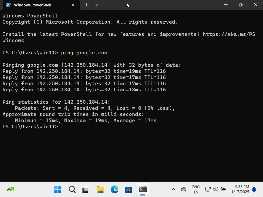This screenshot has height=197, width=263.
Task: Expand the new tab profile dropdown
Action: (x=96, y=5)
